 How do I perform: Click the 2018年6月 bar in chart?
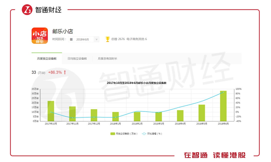point(223,106)
